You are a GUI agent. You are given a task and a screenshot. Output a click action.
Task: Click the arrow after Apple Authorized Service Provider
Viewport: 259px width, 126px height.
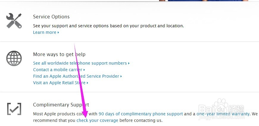pos(121,76)
